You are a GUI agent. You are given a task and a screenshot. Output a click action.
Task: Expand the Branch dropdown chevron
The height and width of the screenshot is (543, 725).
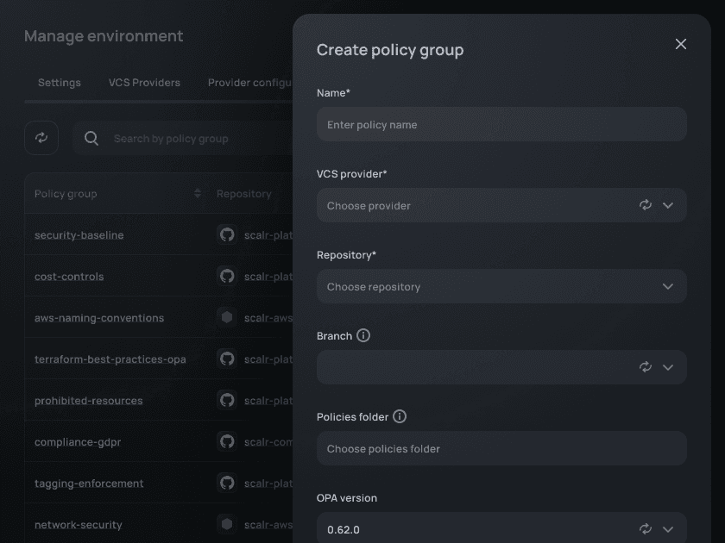click(x=668, y=367)
